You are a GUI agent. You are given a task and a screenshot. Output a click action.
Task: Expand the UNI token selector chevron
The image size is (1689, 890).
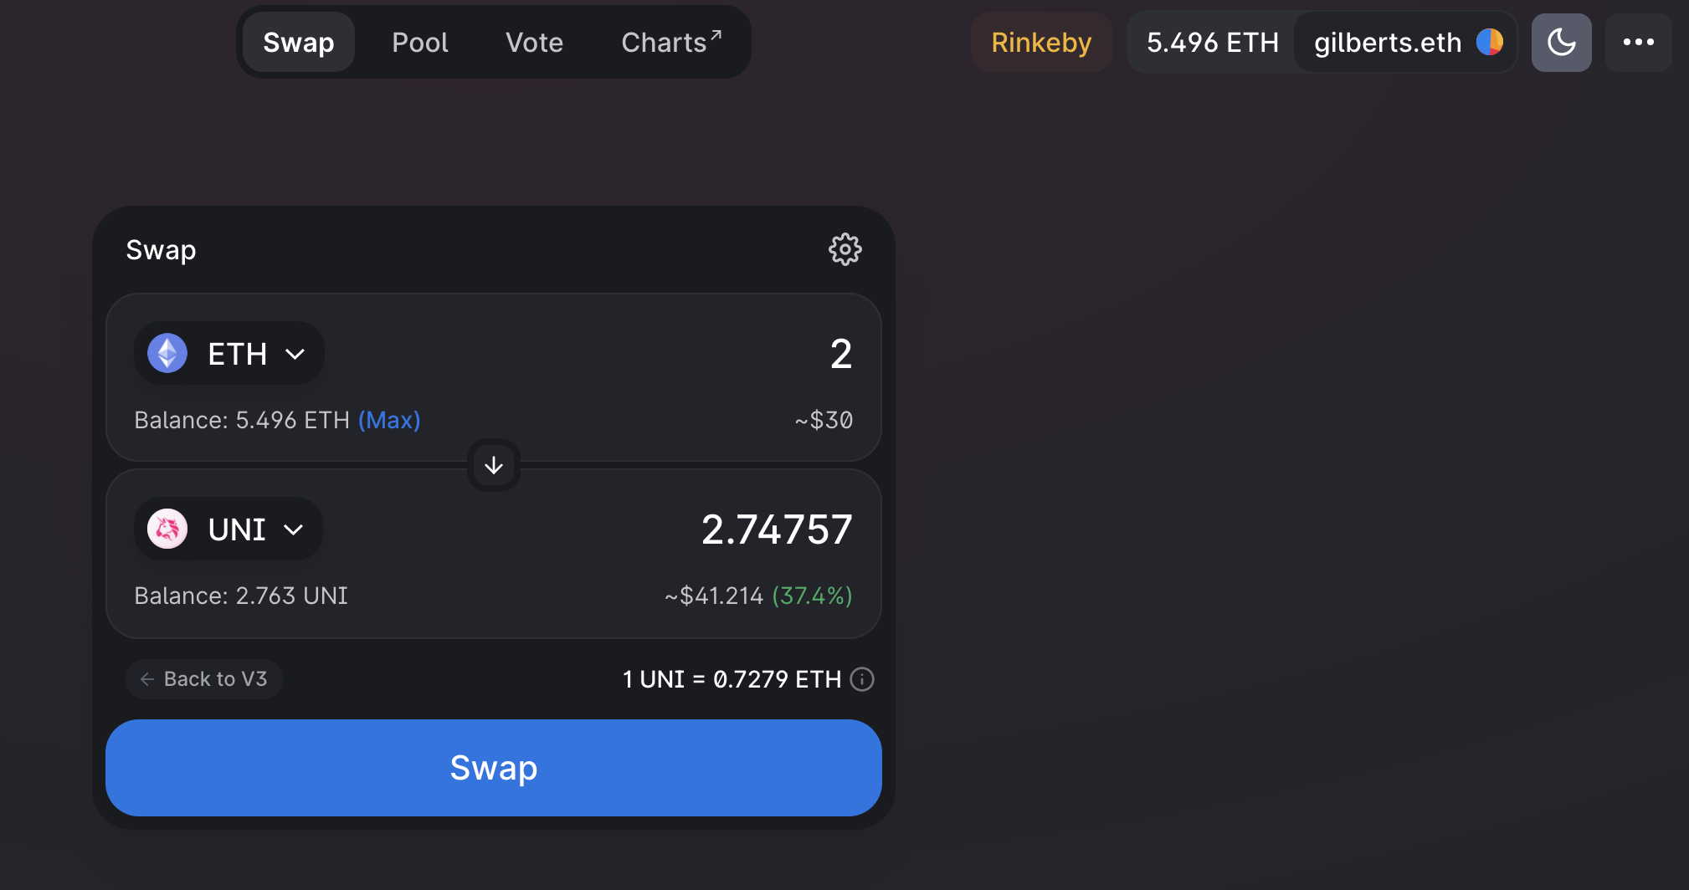point(293,529)
